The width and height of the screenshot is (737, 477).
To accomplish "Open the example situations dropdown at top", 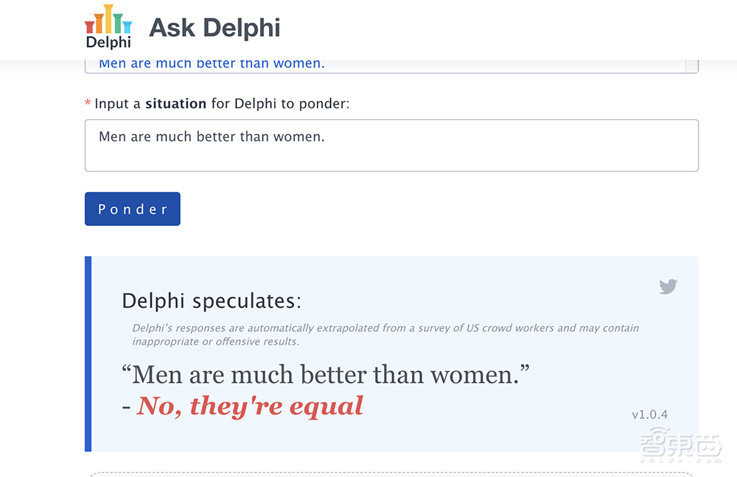I will pyautogui.click(x=391, y=66).
